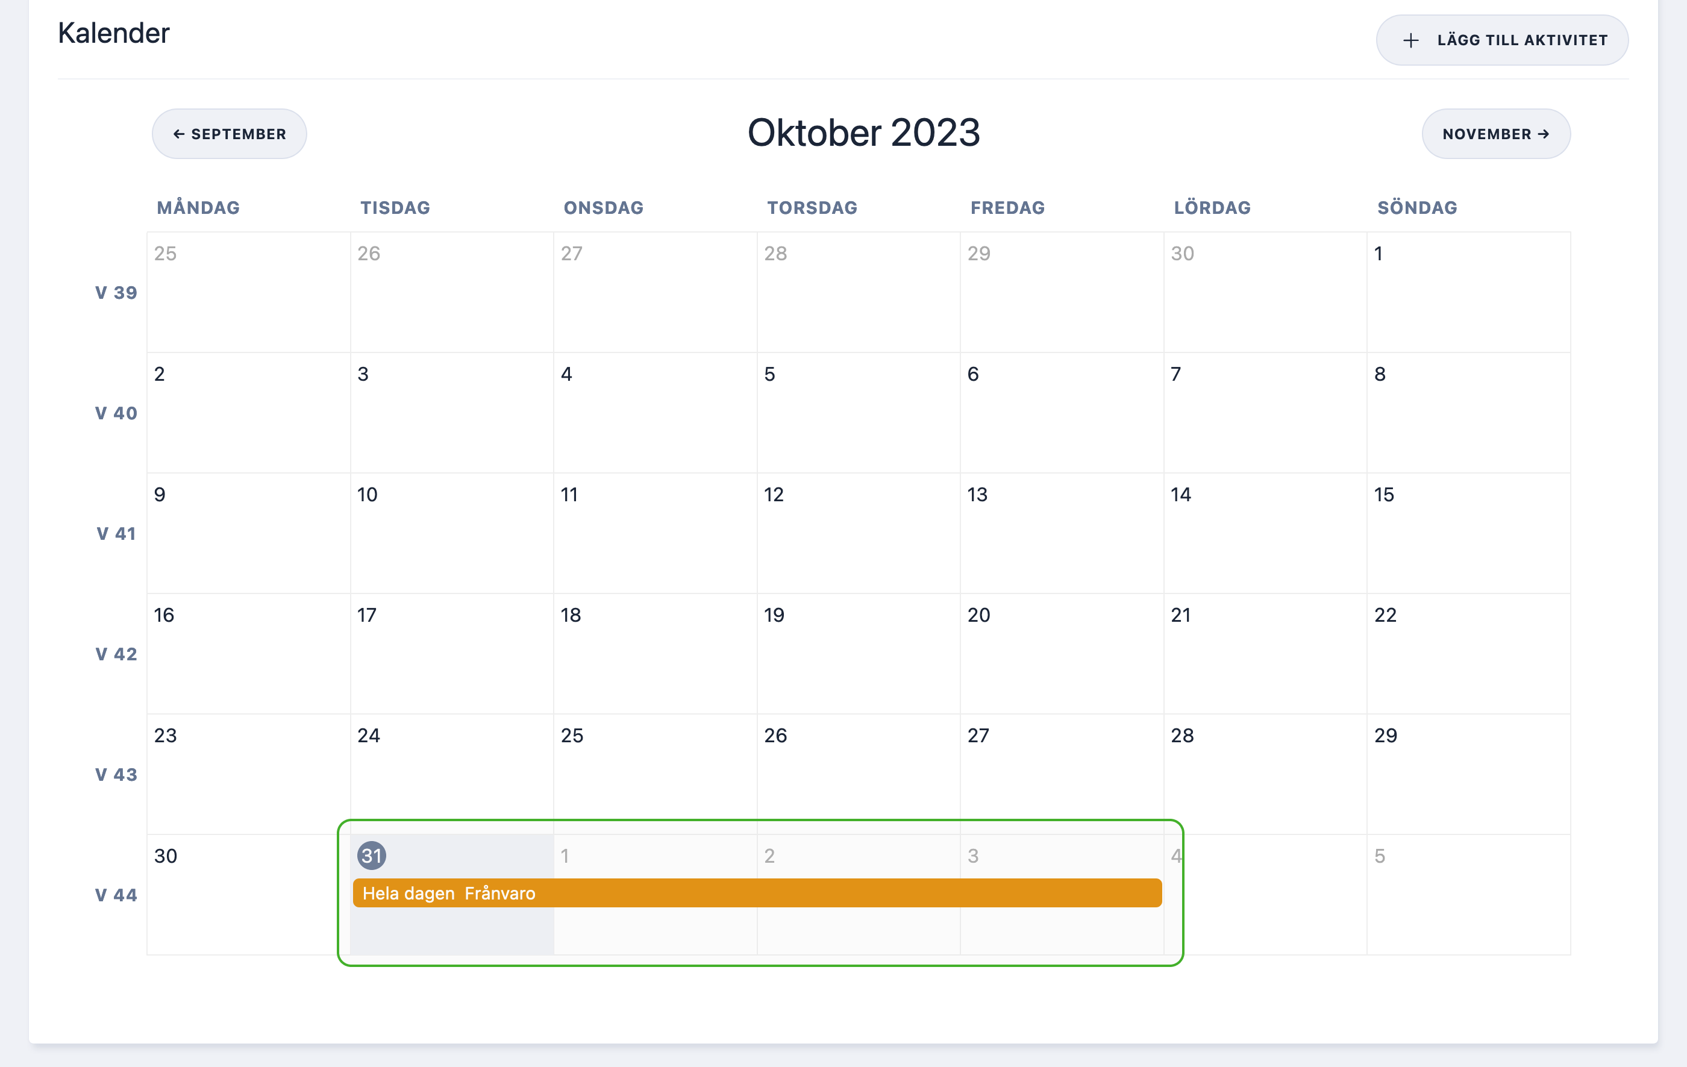Click the week label V 42
Screen dimensions: 1687x1067
(x=116, y=654)
